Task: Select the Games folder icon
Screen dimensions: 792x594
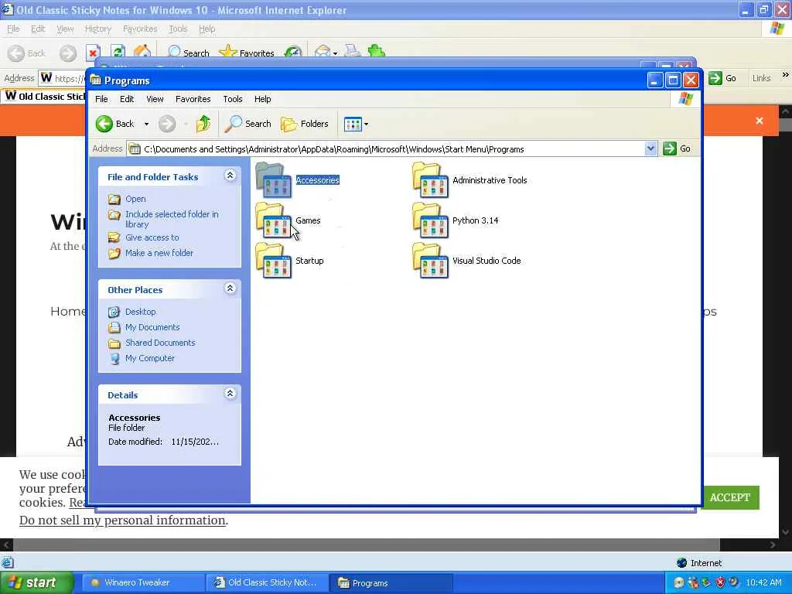Action: coord(274,220)
